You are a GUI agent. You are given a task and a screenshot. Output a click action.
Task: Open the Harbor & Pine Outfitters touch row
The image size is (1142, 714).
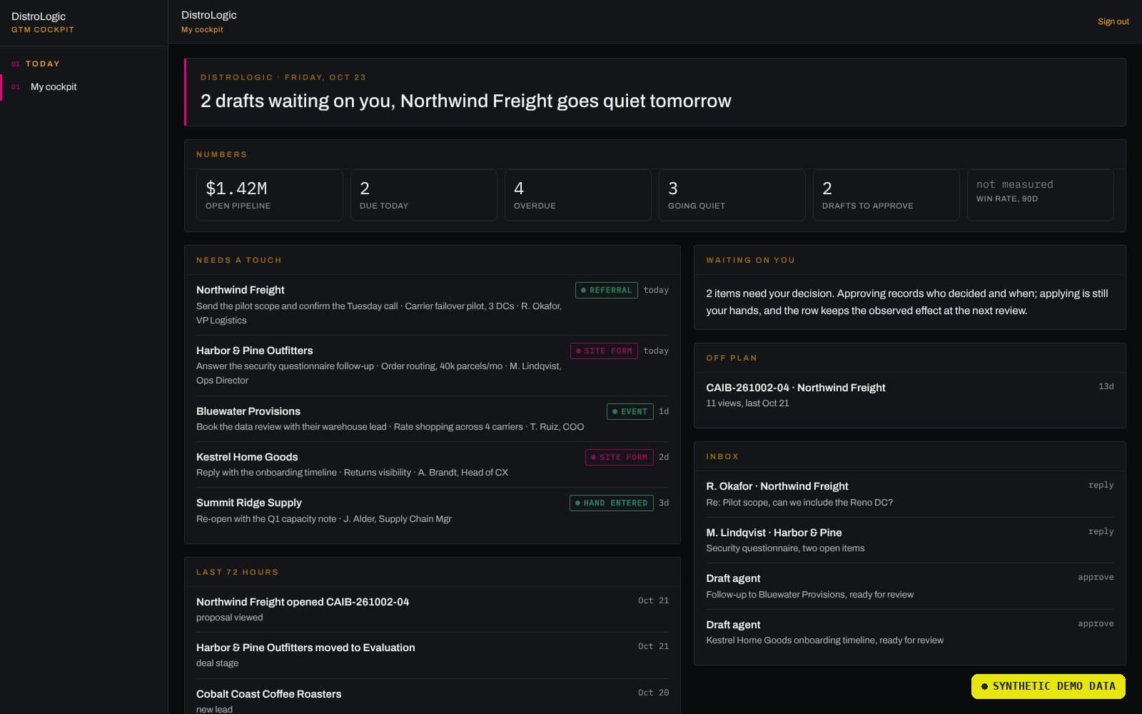(x=433, y=366)
